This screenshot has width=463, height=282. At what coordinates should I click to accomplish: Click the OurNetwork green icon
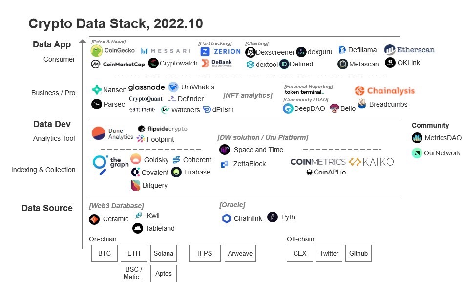417,153
